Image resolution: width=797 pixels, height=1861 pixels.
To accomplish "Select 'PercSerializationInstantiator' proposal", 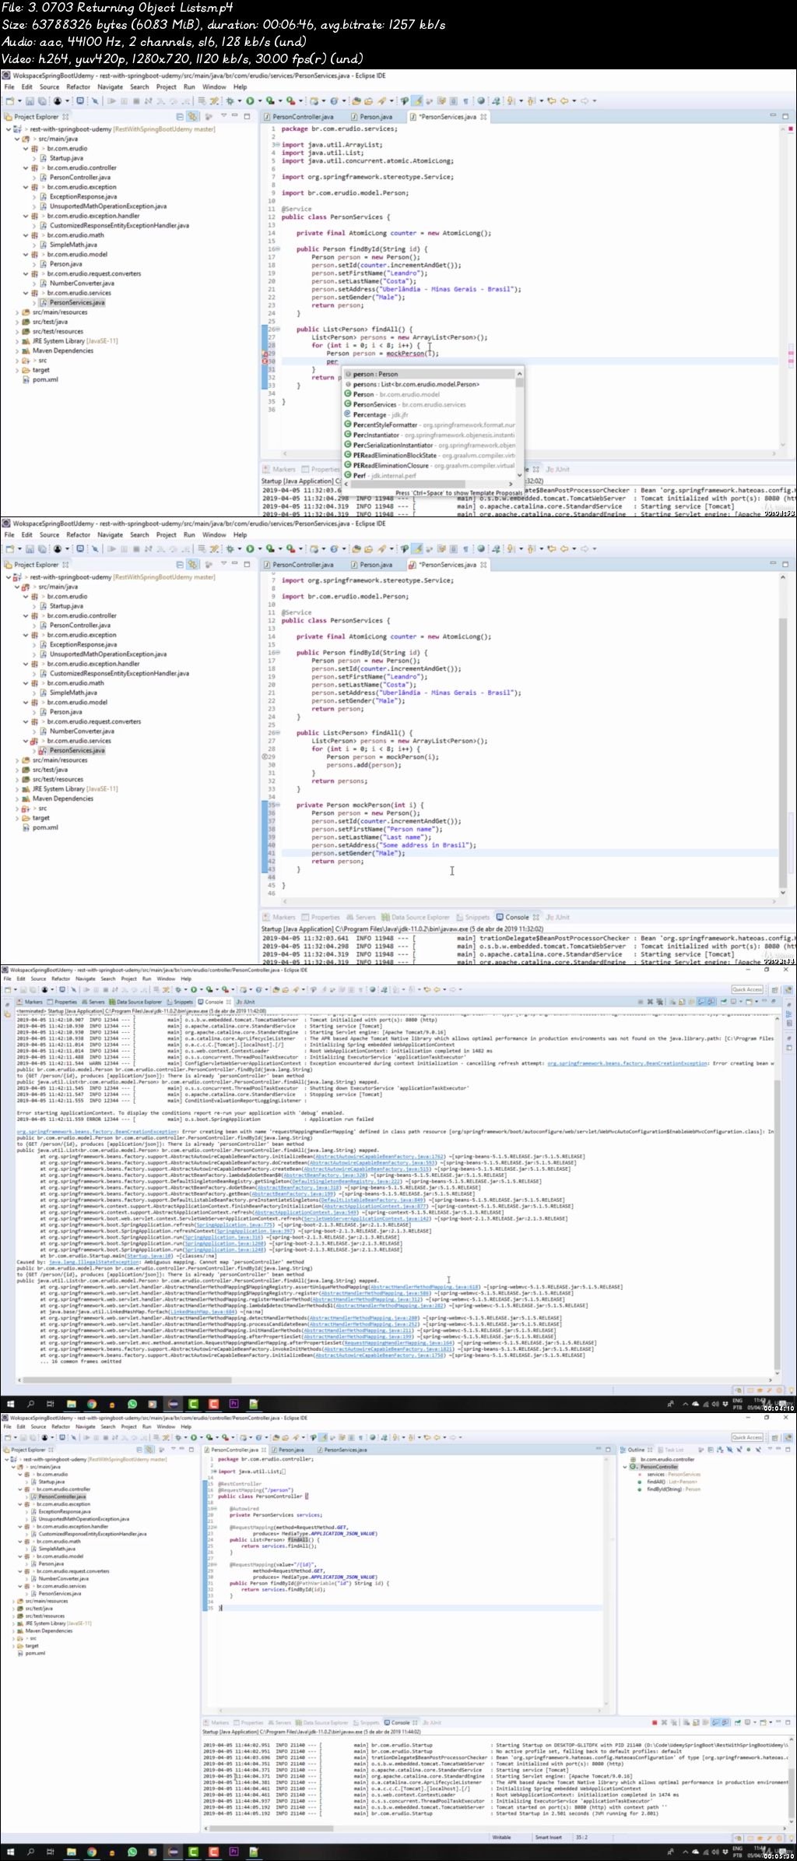I will 429,445.
